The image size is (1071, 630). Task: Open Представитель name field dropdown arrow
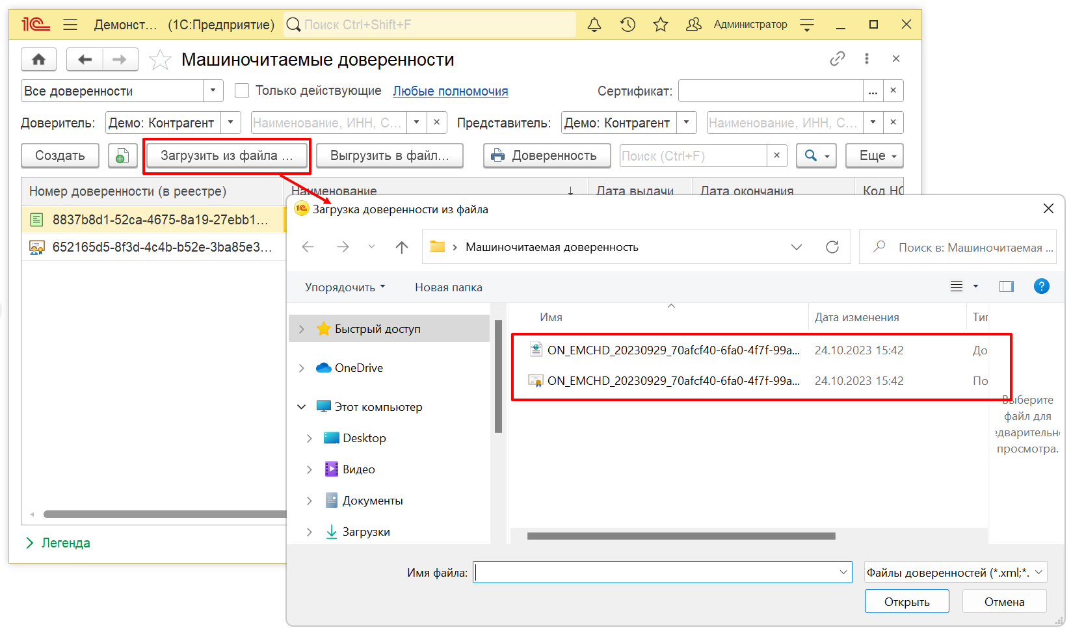[x=873, y=122]
